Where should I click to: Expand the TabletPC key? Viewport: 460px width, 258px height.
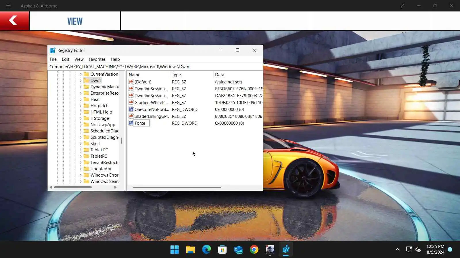80,156
